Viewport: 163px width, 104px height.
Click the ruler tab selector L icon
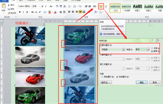(2, 21)
